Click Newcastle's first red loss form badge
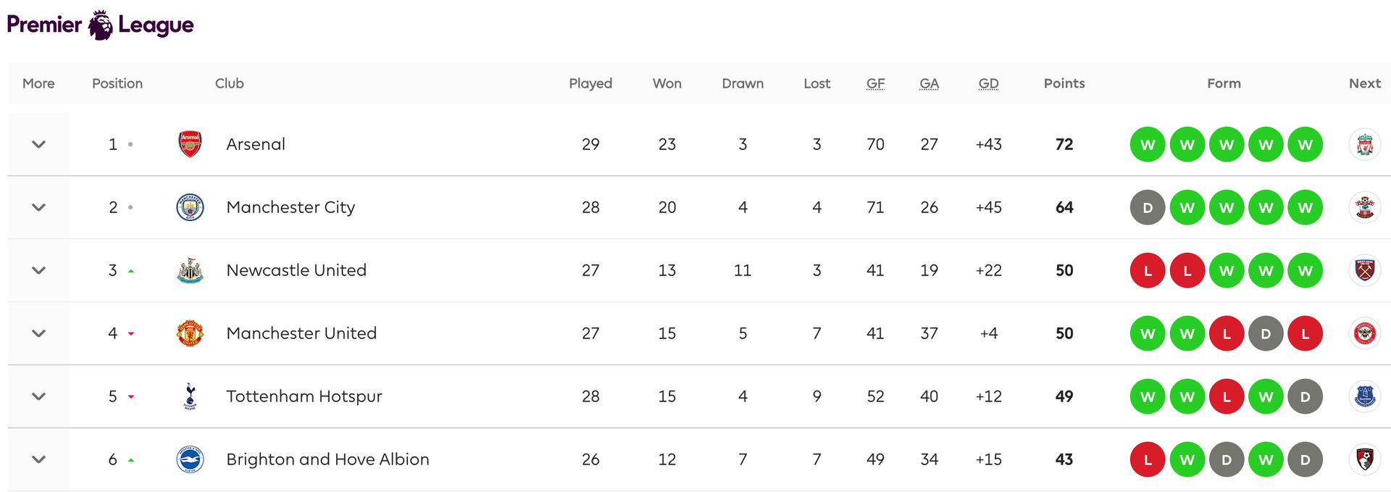 (x=1148, y=271)
